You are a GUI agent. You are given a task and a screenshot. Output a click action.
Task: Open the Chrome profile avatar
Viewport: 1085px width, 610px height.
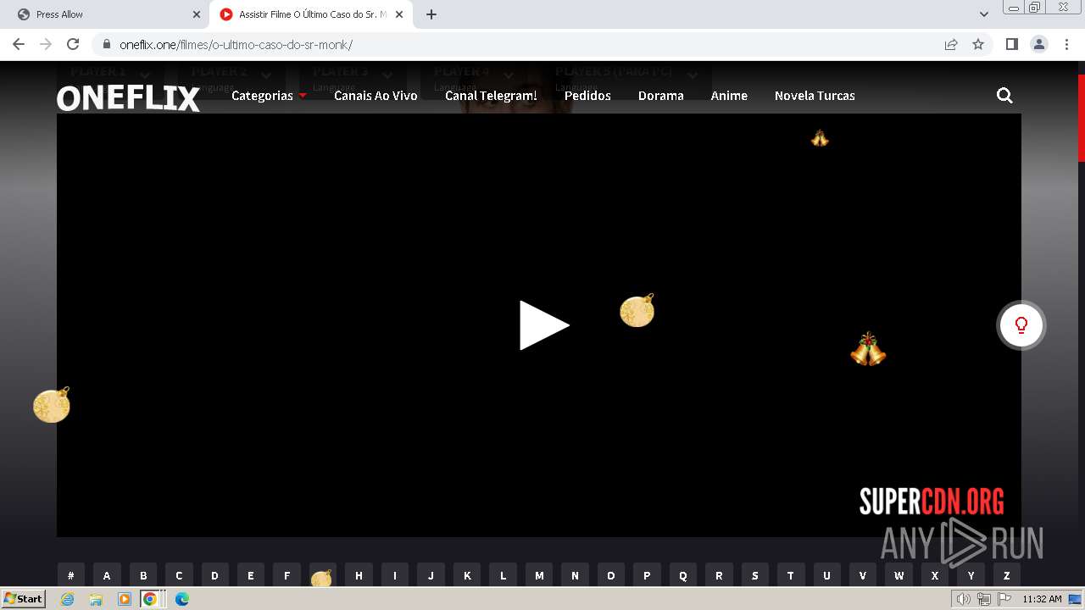[x=1039, y=44]
